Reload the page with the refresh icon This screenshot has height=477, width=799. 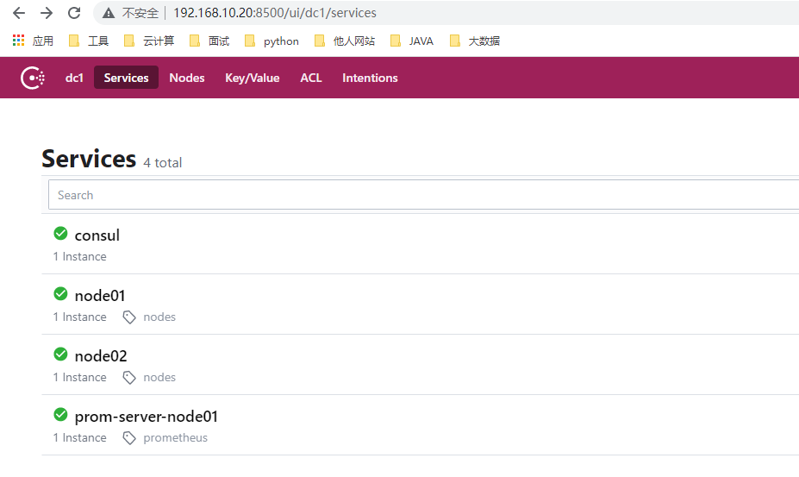[74, 13]
